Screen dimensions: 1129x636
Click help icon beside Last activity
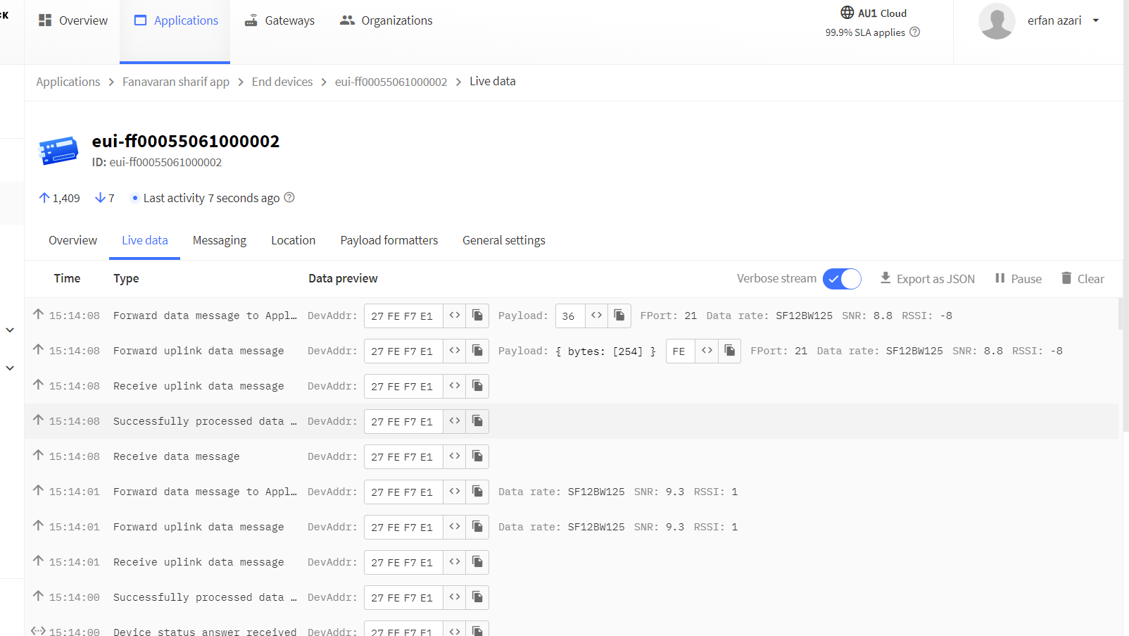point(289,198)
